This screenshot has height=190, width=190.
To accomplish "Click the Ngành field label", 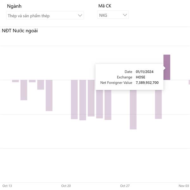I will [x=14, y=6].
